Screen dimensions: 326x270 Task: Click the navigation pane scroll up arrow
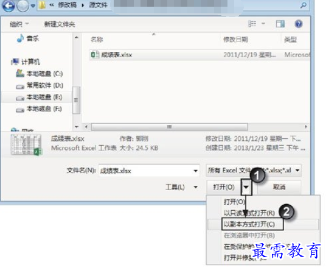point(77,38)
